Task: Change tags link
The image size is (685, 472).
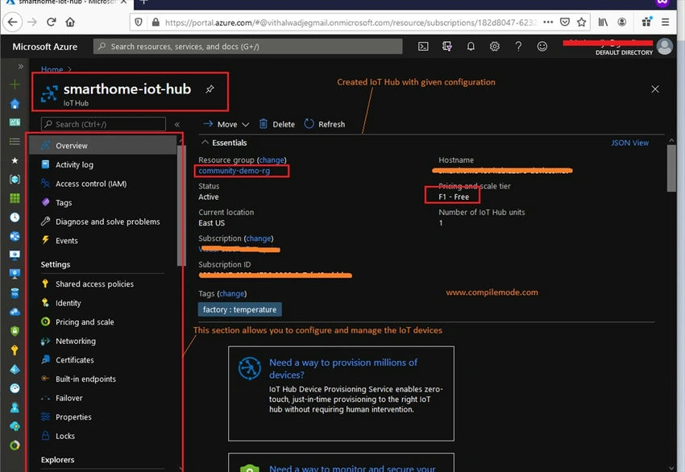Action: 231,294
